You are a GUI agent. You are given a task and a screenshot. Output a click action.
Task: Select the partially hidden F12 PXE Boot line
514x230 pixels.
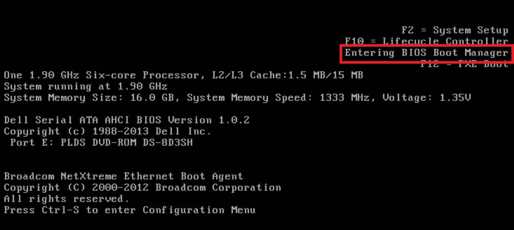(464, 64)
